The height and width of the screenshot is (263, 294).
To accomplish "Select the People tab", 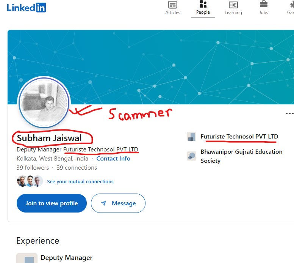I will tap(203, 8).
